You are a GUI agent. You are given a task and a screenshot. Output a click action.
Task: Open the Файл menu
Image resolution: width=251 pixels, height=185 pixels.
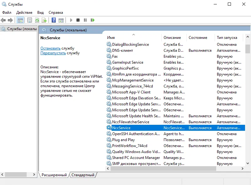pyautogui.click(x=7, y=13)
